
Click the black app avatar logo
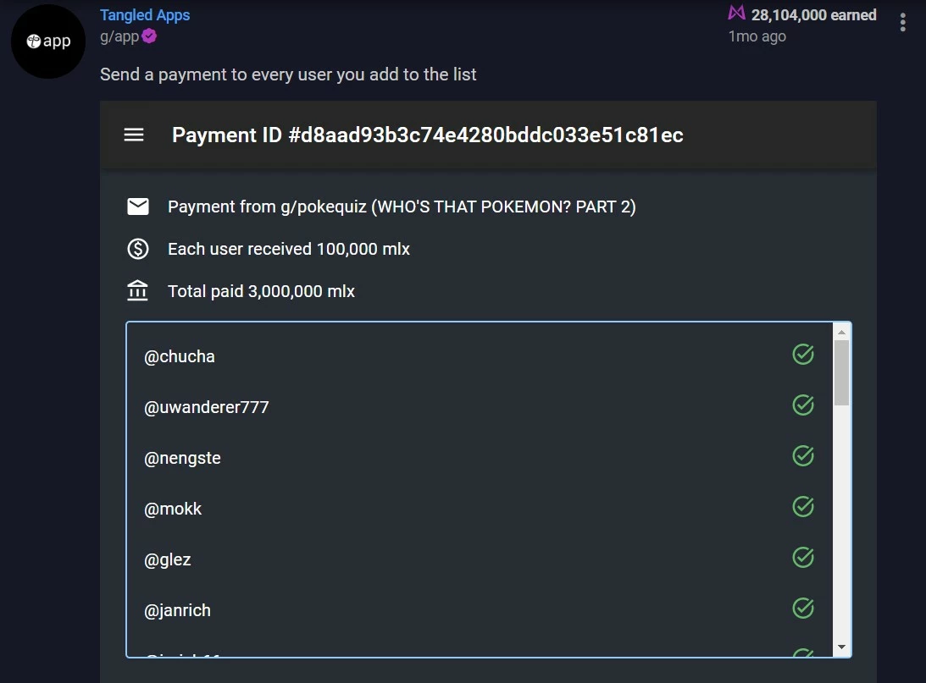coord(48,41)
